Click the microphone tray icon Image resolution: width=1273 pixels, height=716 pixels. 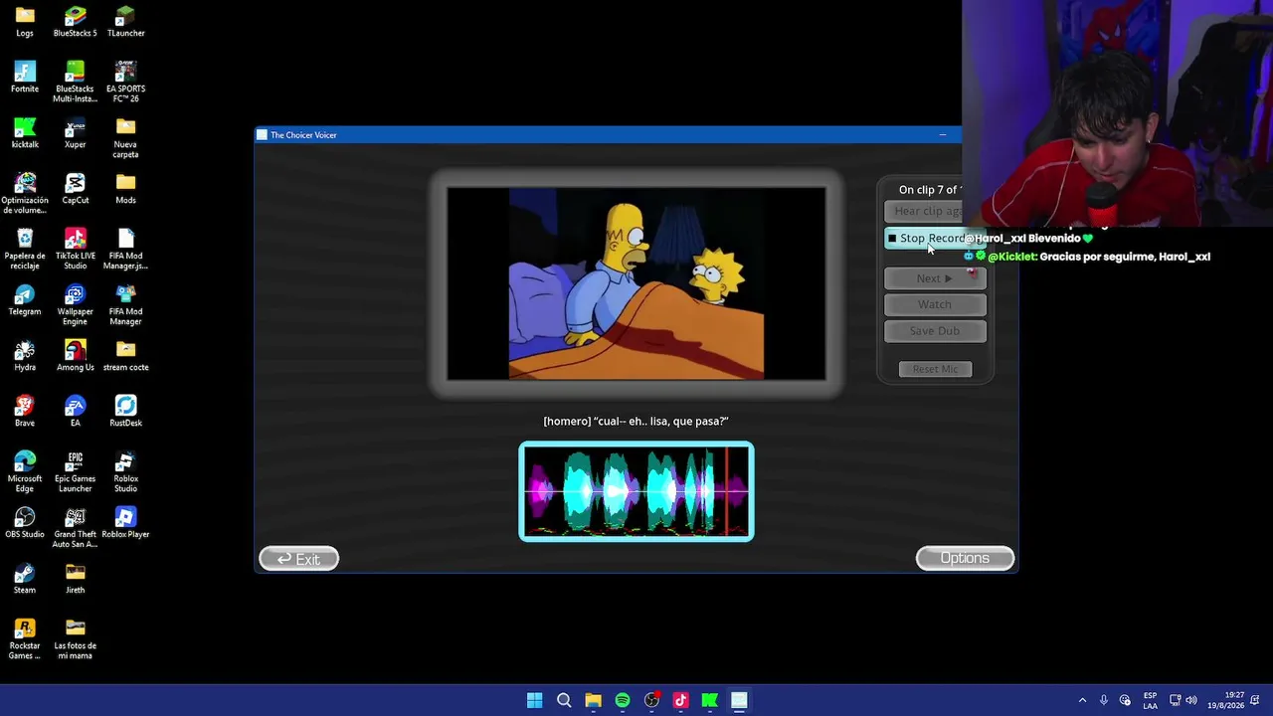point(1104,700)
